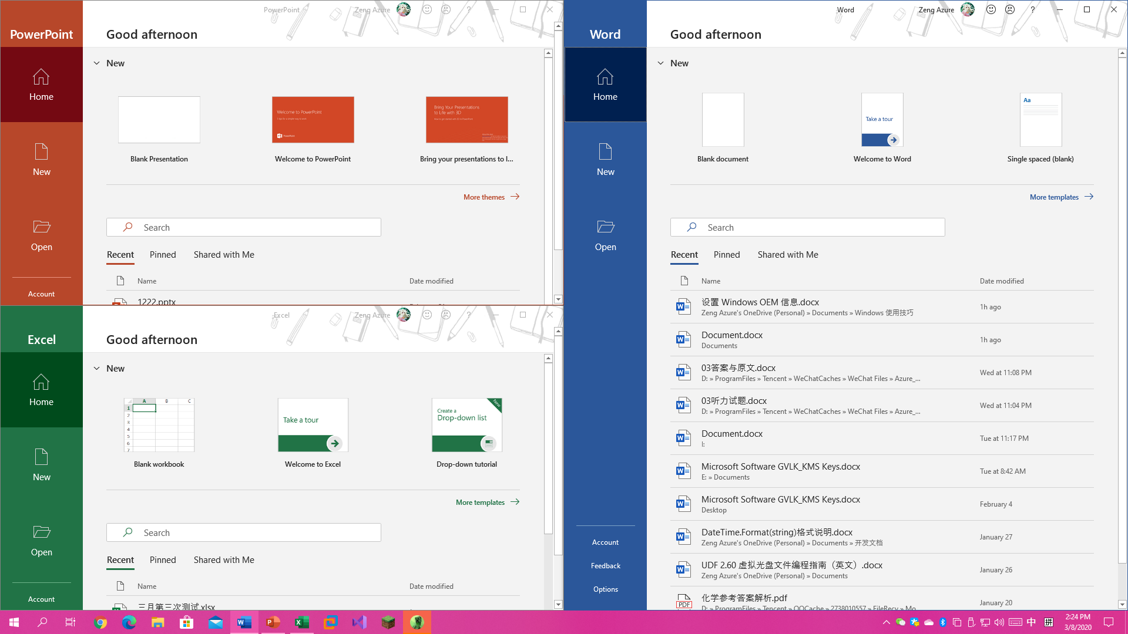The width and height of the screenshot is (1128, 634).
Task: Click the Help question mark in Word
Action: [1032, 9]
